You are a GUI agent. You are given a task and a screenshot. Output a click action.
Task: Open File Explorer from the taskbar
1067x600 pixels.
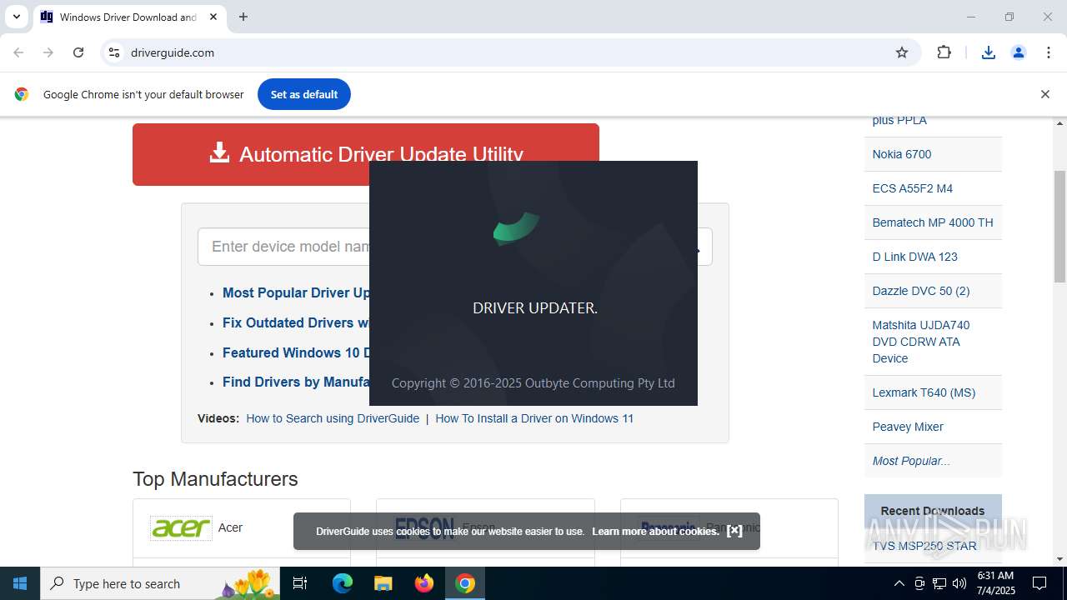pos(383,583)
